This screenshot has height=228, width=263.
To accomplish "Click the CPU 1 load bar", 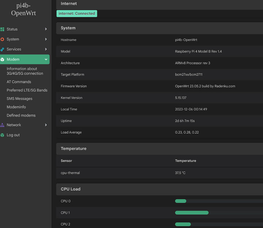I will click(x=192, y=213).
